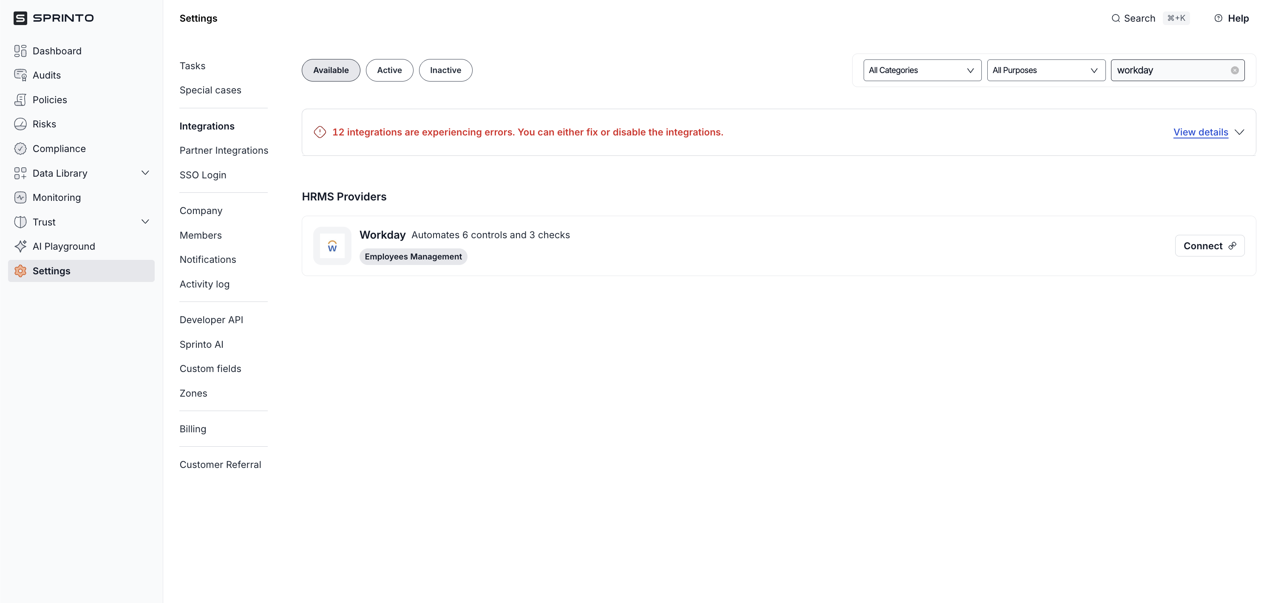Show Inactive integrations filter

(445, 70)
